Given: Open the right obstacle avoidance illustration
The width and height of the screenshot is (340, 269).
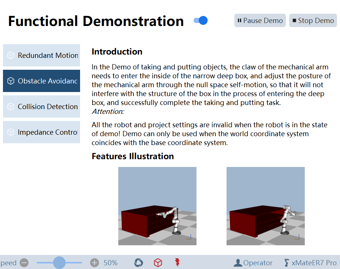Looking at the screenshot, I should click(x=265, y=206).
